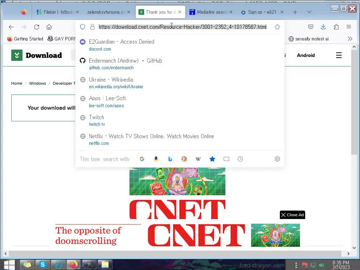Open Skype from the taskbar
360x270 pixels.
pos(43,265)
